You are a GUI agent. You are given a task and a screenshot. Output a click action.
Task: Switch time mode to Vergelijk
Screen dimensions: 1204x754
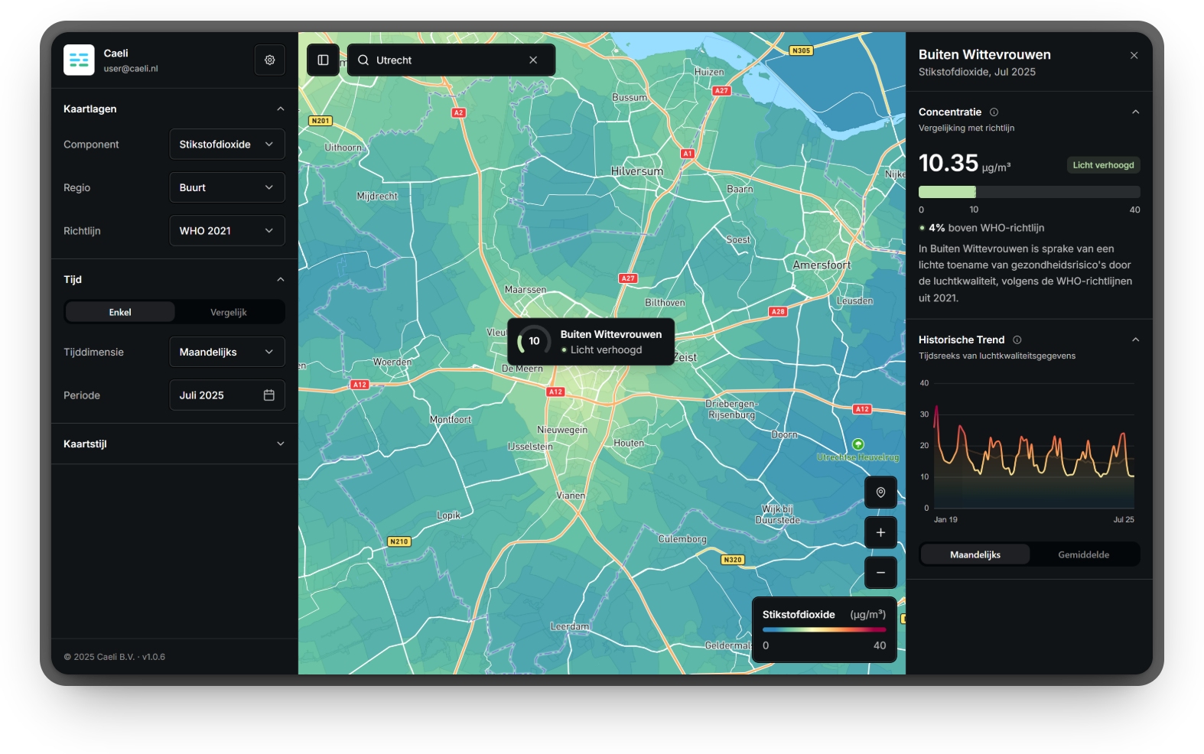[x=229, y=312]
